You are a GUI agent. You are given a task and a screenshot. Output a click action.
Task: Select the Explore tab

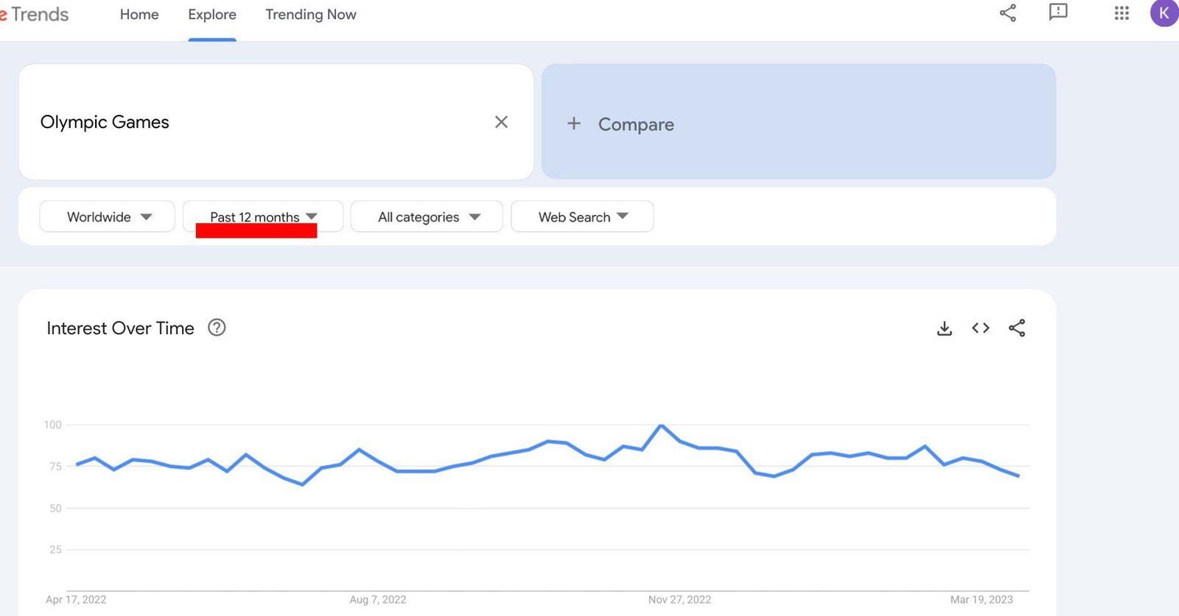[x=212, y=15]
